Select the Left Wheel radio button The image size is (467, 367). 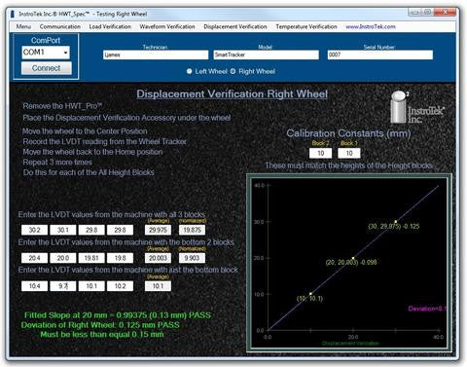[190, 71]
